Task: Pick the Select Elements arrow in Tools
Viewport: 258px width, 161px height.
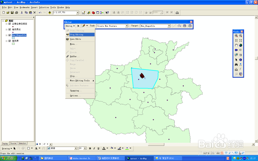Action: (236, 60)
